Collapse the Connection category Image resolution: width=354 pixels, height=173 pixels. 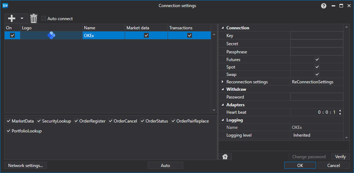223,28
